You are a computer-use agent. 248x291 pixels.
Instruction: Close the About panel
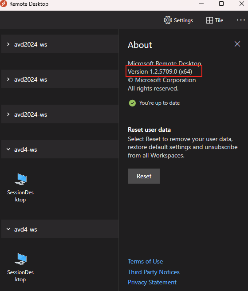coord(237,44)
